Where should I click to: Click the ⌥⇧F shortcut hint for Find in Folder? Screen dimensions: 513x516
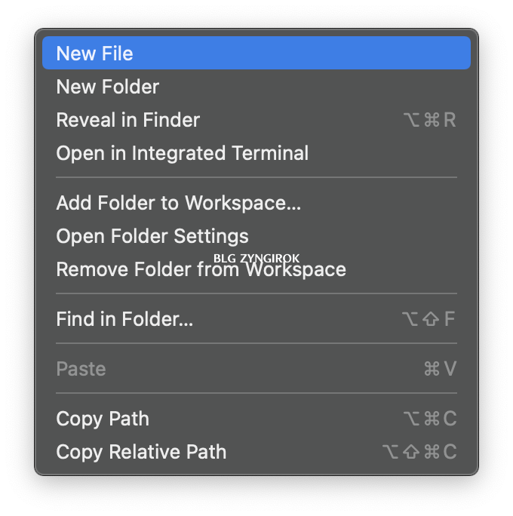(429, 319)
